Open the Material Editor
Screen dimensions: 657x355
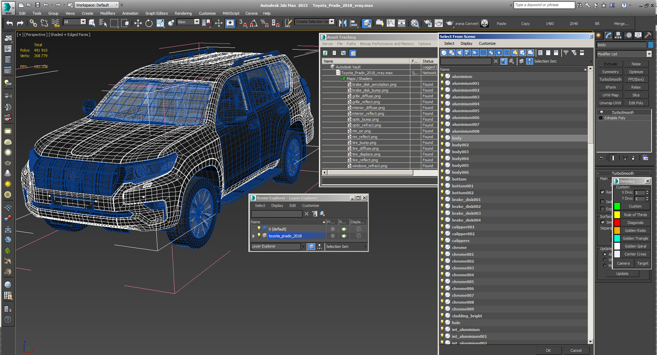415,23
